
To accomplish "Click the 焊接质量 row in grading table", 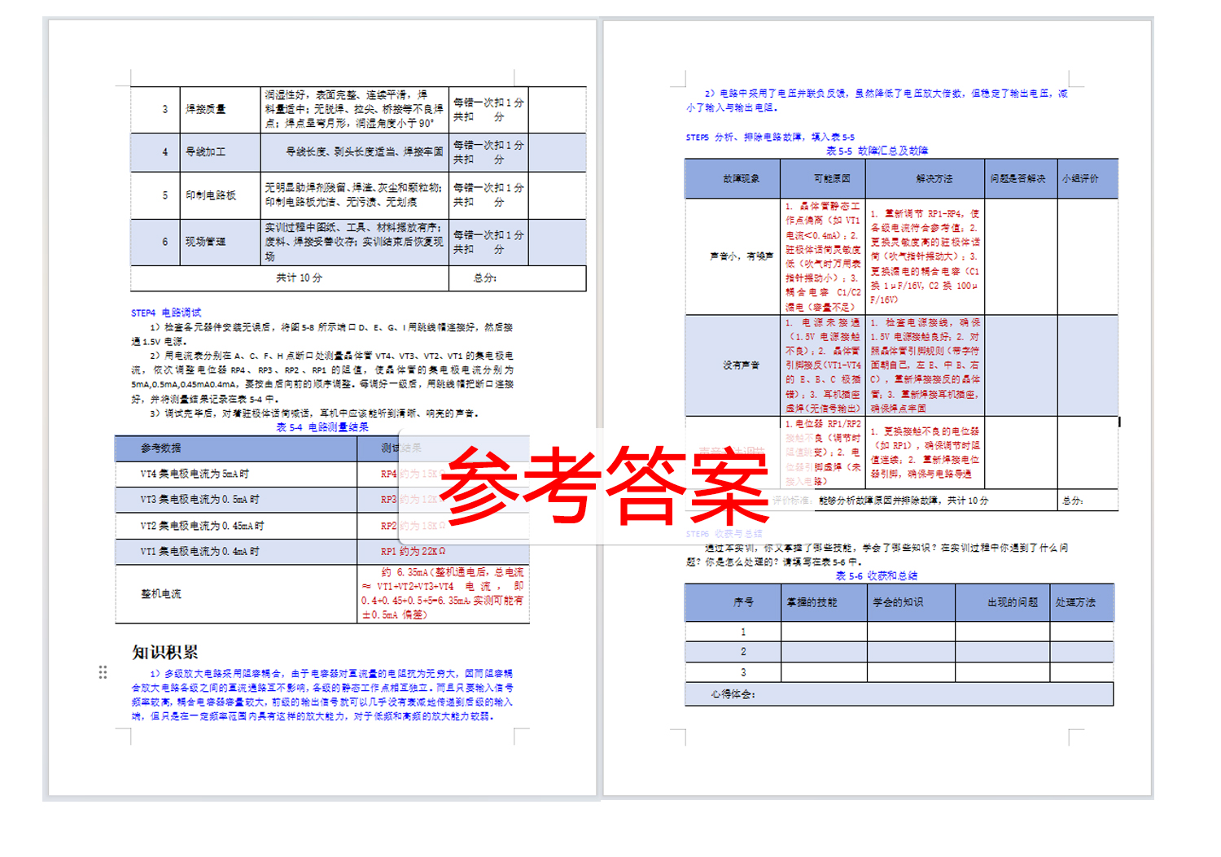I will [206, 110].
